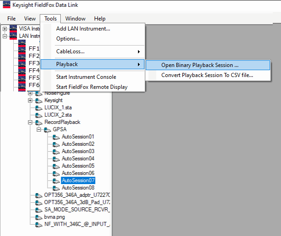The height and width of the screenshot is (236, 281).
Task: Select AutoSession08 in the tree
Action: 78,188
